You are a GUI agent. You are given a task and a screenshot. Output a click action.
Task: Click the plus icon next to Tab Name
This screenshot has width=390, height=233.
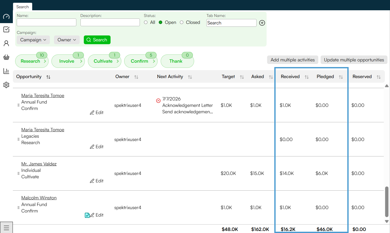(262, 23)
